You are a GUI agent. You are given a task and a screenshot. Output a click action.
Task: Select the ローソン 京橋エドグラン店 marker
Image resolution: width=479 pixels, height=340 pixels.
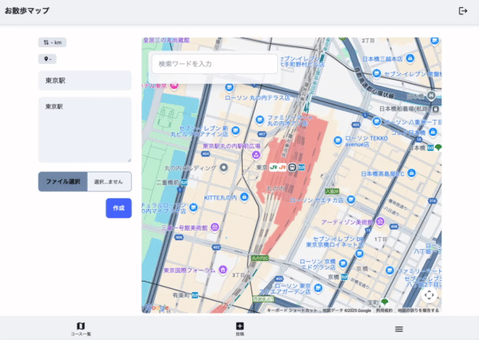click(343, 263)
